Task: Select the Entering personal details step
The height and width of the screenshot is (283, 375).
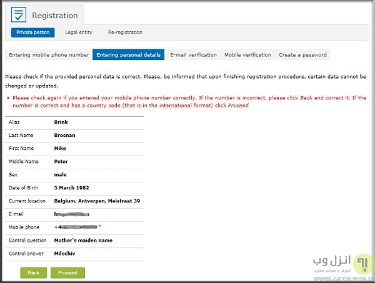Action: tap(128, 55)
